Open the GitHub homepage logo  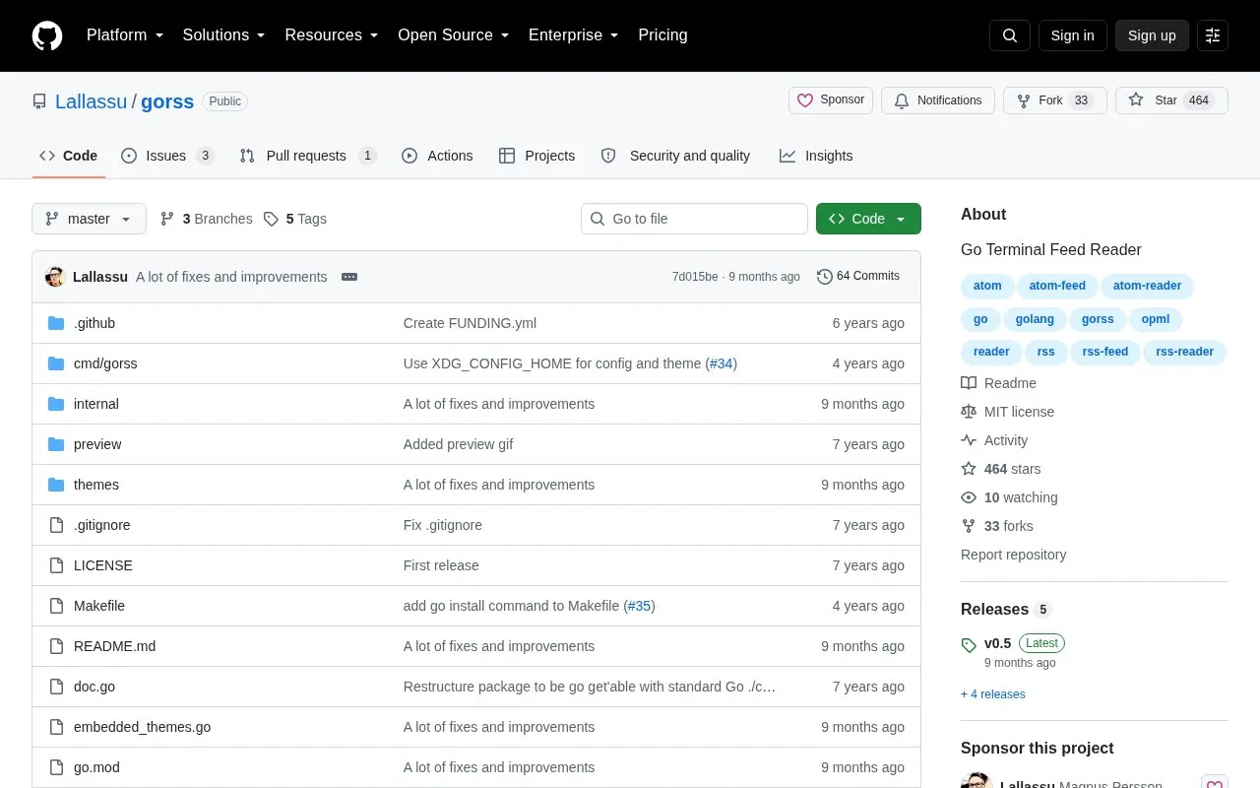coord(47,35)
